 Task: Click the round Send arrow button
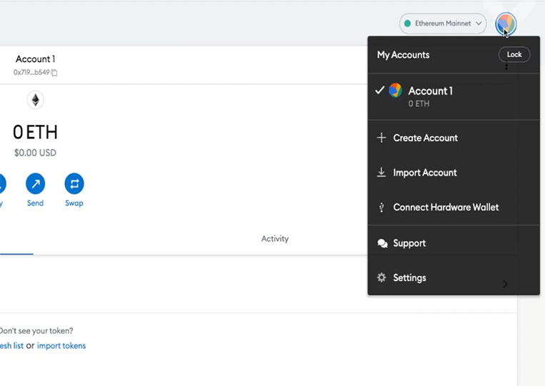click(x=36, y=183)
